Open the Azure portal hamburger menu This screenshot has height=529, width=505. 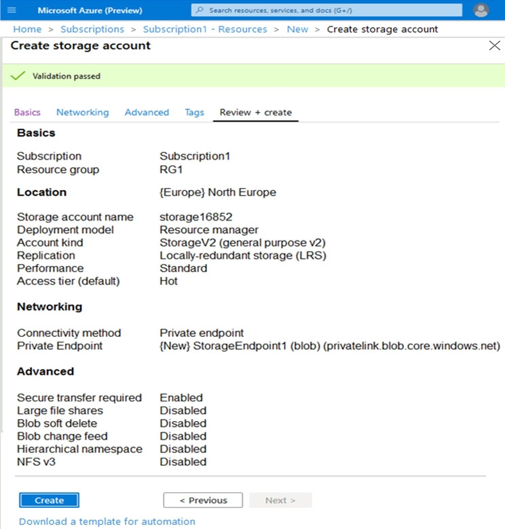click(11, 10)
